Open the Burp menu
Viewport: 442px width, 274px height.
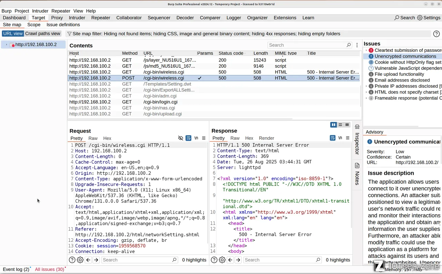tap(7, 11)
